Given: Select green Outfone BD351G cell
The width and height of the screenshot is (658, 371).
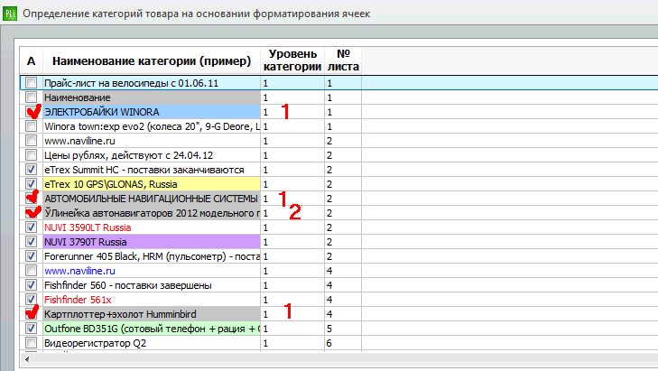Looking at the screenshot, I should pos(152,329).
